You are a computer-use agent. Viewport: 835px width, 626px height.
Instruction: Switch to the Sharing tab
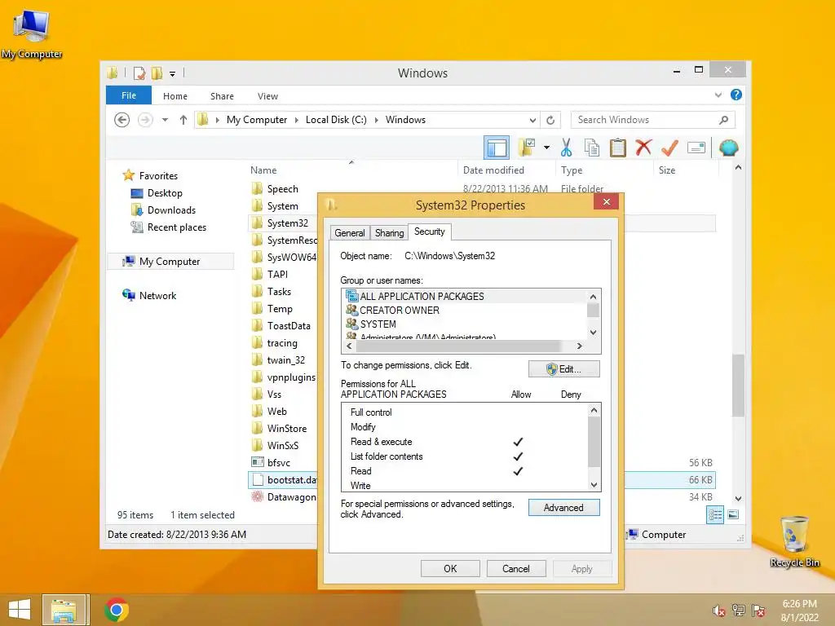click(389, 232)
